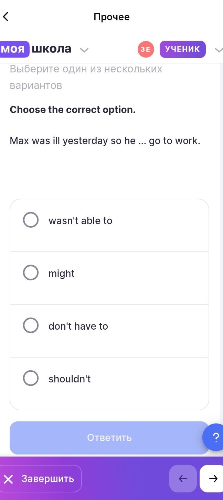
Task: Expand the dropdown chevron beside школа
Action: 84,50
